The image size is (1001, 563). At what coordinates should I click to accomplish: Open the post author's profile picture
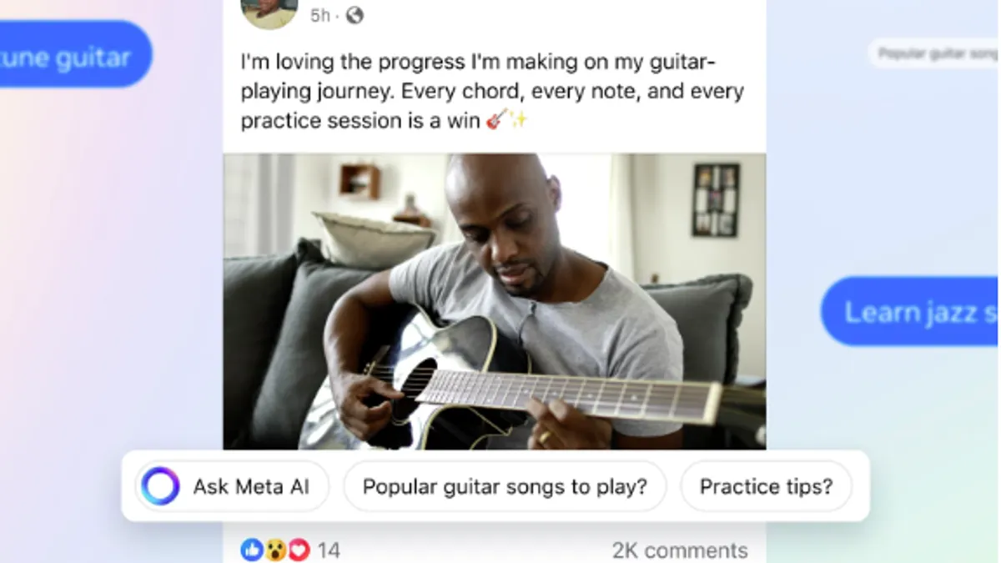pos(269,10)
